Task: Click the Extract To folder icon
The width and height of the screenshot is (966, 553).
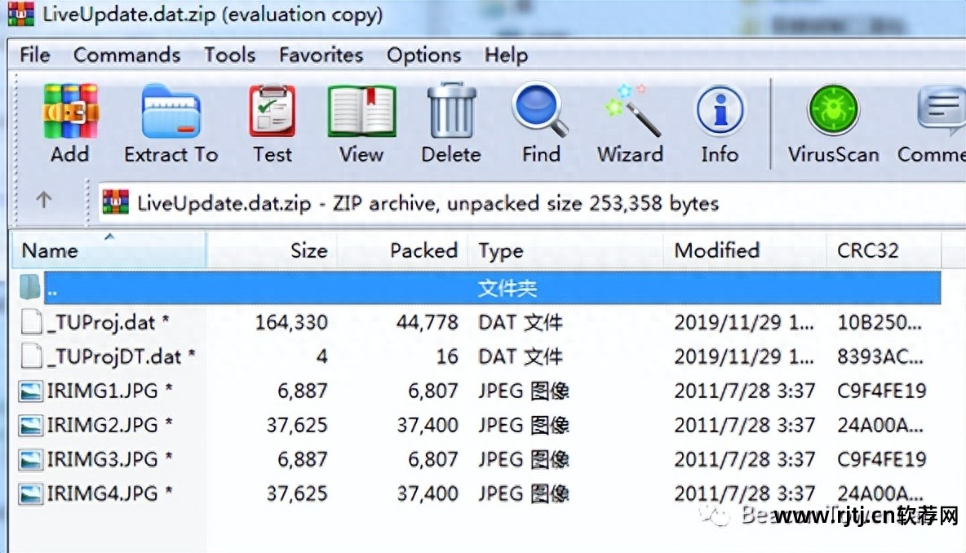Action: pos(171,112)
